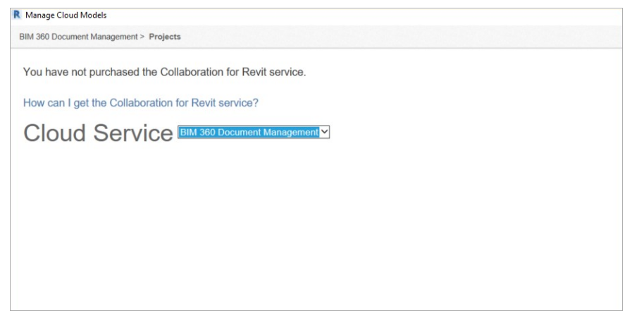This screenshot has height=318, width=632.
Task: Select the highlighted BIM 360 Document Management text
Action: click(248, 132)
